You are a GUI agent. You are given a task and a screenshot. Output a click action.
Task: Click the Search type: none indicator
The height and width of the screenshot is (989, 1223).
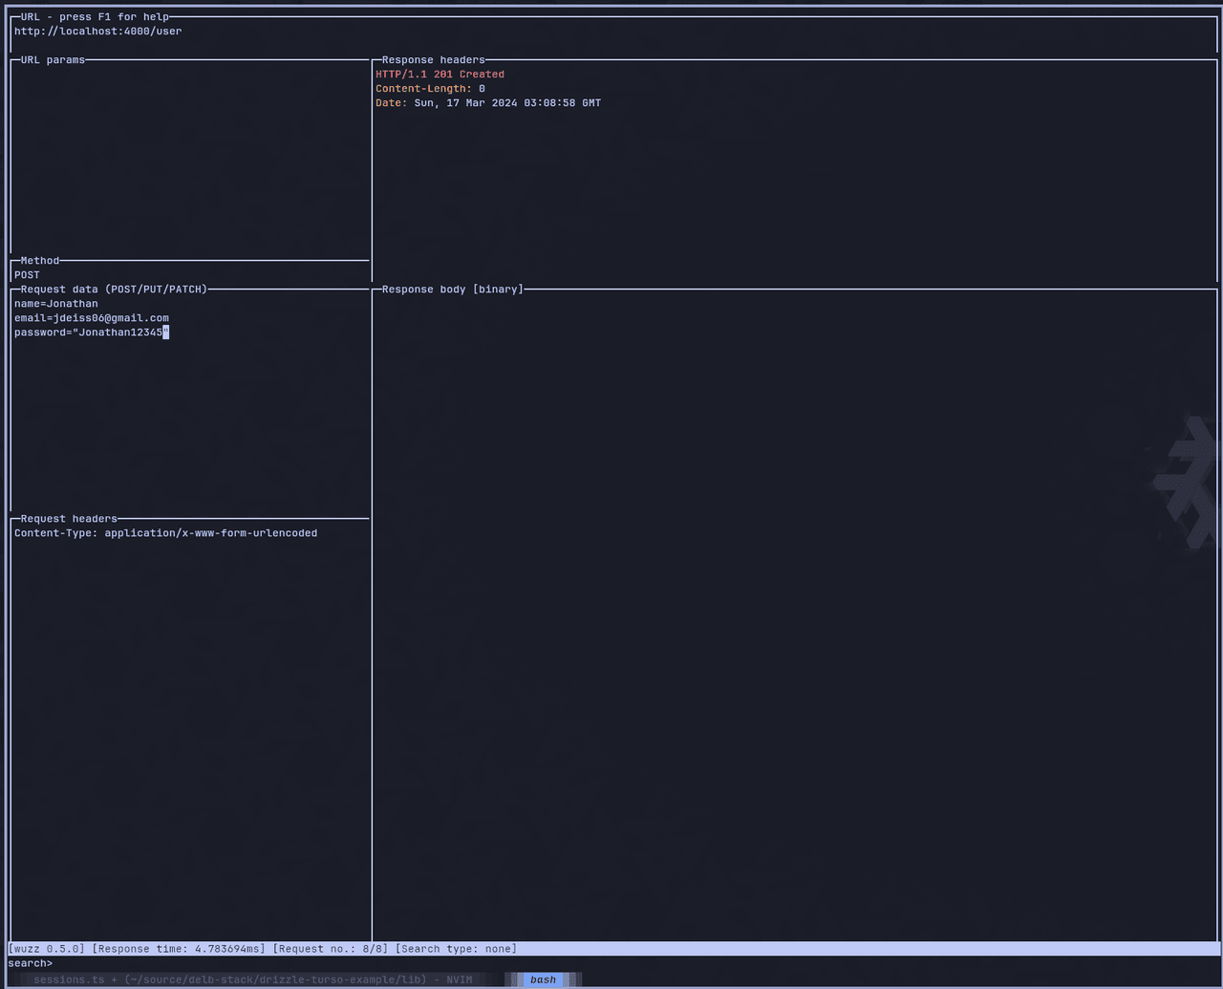[x=456, y=949]
